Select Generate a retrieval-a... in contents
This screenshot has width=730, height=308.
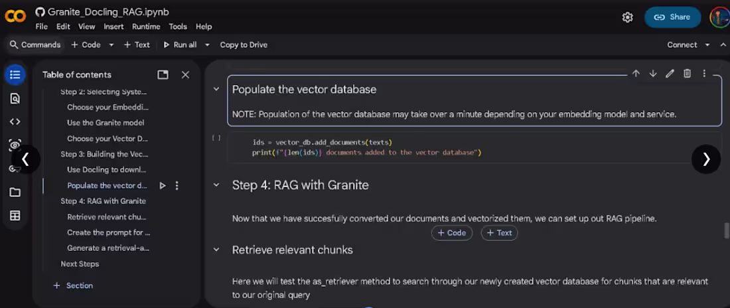(x=108, y=248)
